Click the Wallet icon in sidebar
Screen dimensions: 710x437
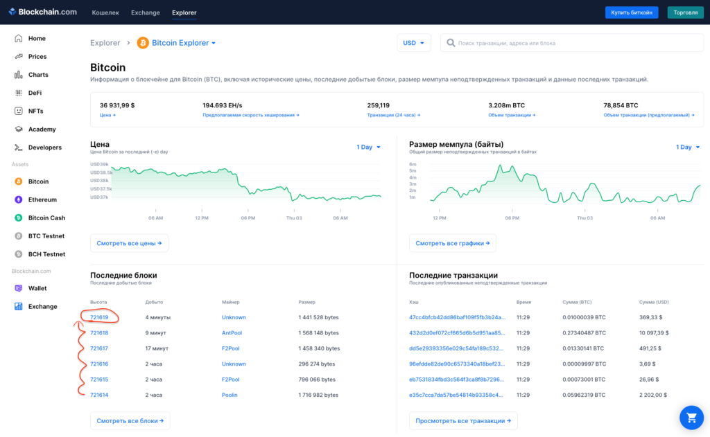(19, 288)
